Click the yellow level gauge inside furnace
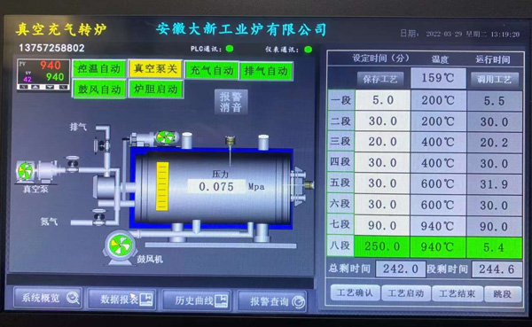 pos(162,186)
